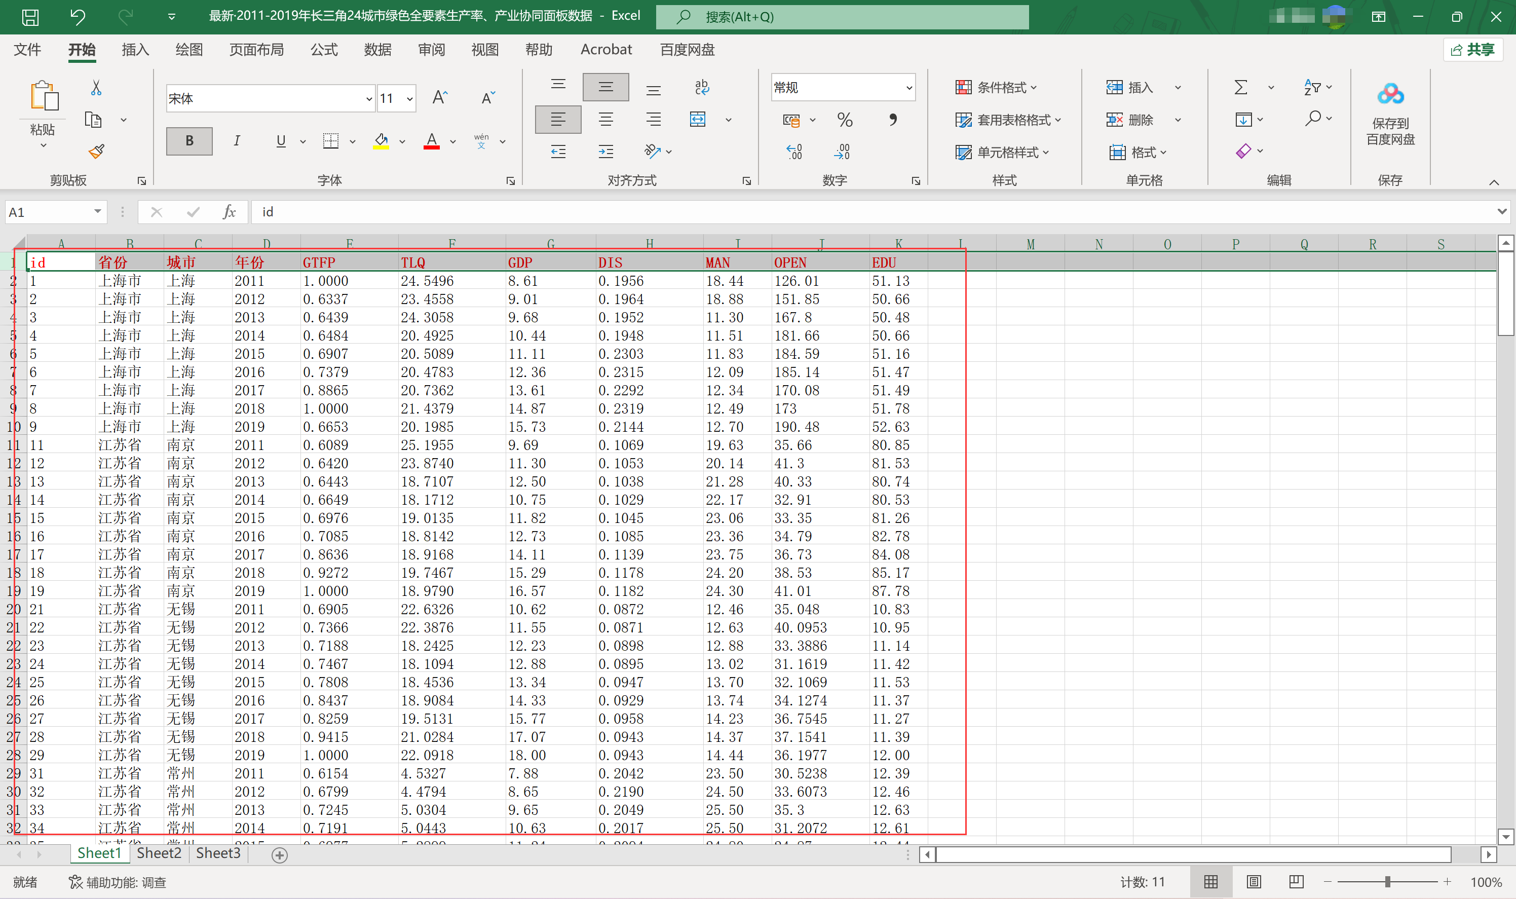Click the Percent Style icon
Image resolution: width=1516 pixels, height=899 pixels.
pos(844,120)
